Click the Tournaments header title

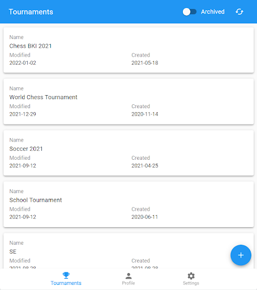tap(31, 12)
